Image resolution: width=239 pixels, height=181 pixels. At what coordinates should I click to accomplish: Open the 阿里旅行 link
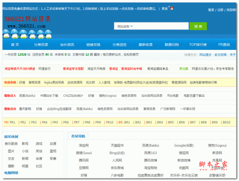pos(45,69)
